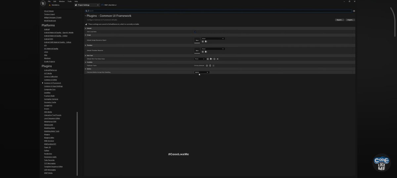Use selected asset for Default Rich Text Data Class
The height and width of the screenshot is (178, 397).
208,59
